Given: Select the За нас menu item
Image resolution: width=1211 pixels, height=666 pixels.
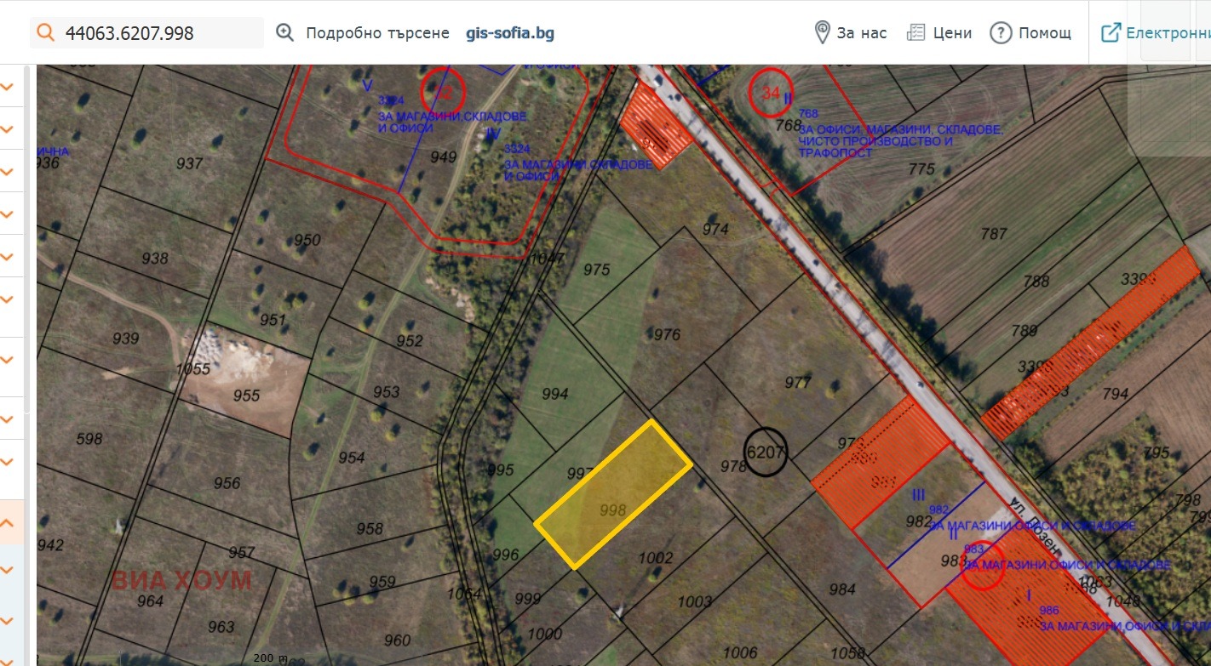Looking at the screenshot, I should tap(860, 32).
